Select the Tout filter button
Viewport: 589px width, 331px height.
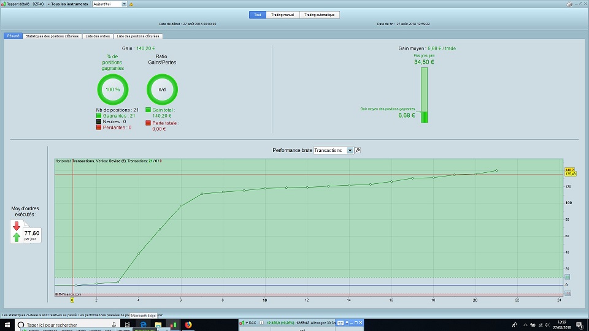pos(257,15)
